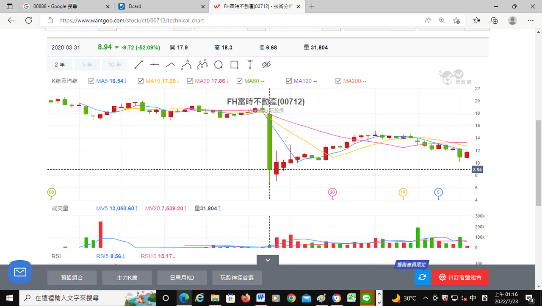The height and width of the screenshot is (306, 542).
Task: Open the read aloud option
Action: (428, 20)
